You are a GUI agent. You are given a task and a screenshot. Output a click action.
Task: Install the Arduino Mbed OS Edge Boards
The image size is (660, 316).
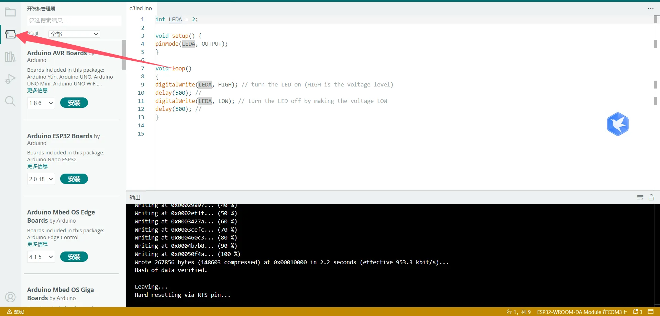74,257
